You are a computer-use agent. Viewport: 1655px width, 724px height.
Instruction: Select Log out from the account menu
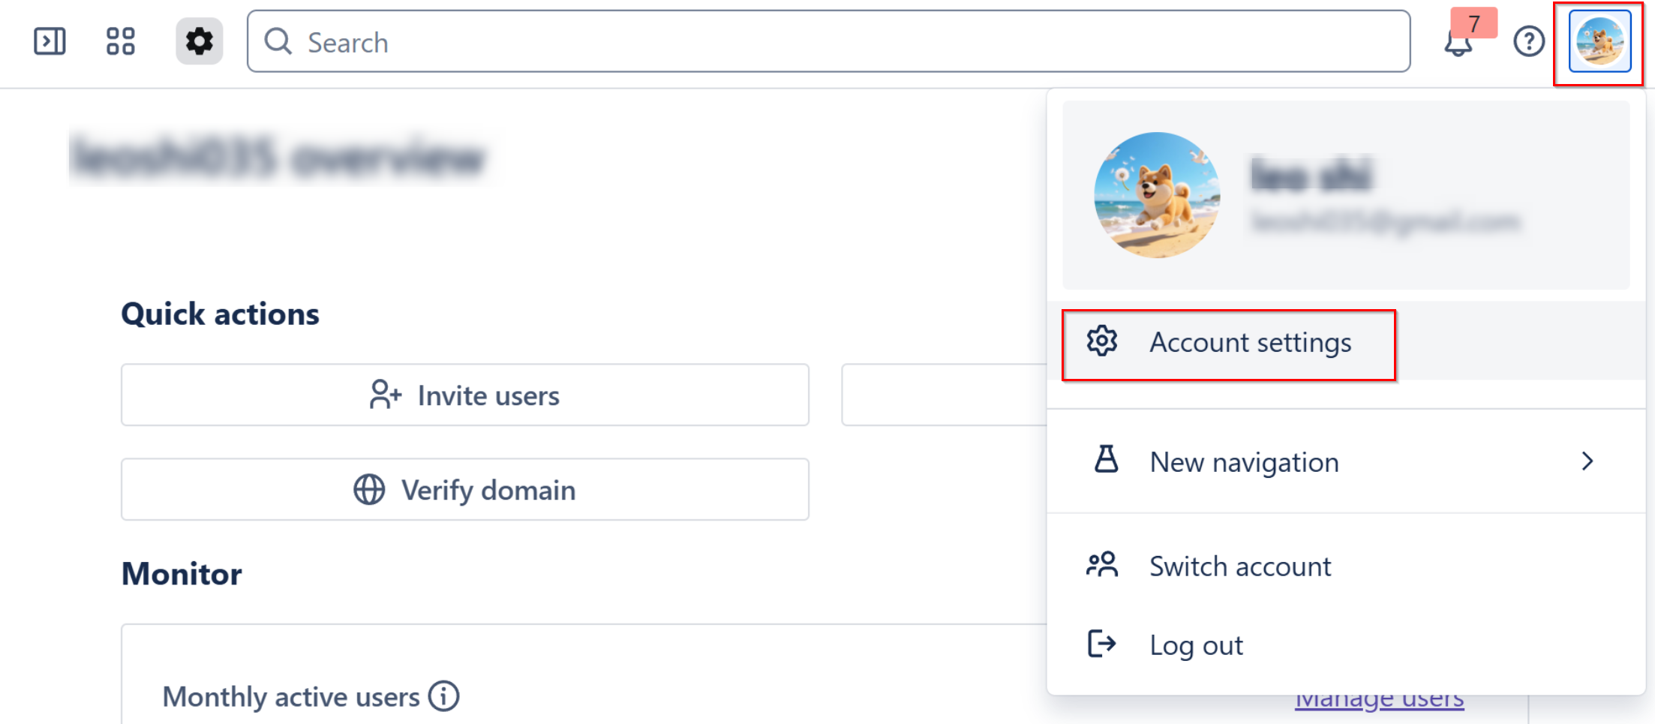coord(1196,644)
